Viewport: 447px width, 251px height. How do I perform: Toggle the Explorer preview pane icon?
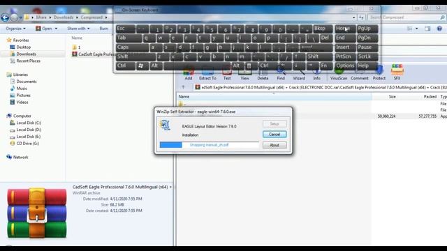(x=427, y=29)
